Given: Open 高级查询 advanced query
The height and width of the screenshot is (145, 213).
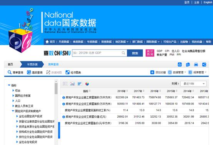Looking at the screenshot, I should click(35, 72).
